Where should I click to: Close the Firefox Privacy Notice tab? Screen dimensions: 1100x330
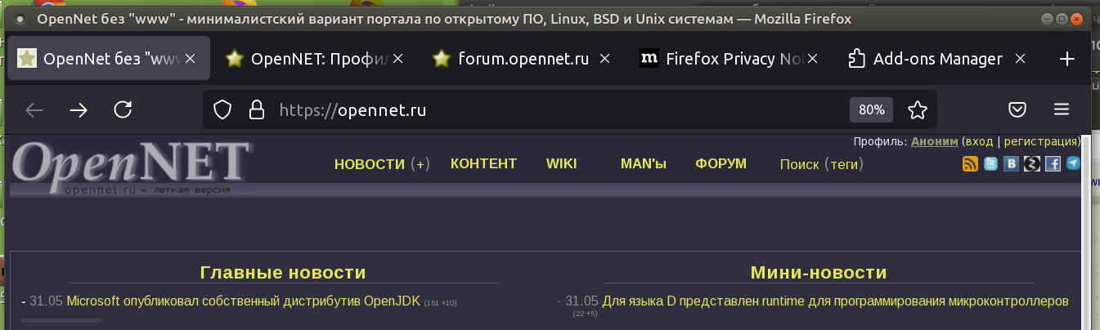pyautogui.click(x=812, y=59)
